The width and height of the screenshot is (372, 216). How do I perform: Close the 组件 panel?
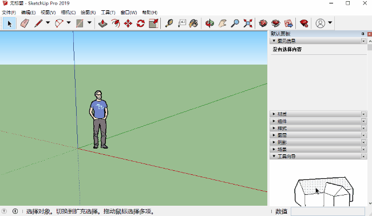point(363,121)
